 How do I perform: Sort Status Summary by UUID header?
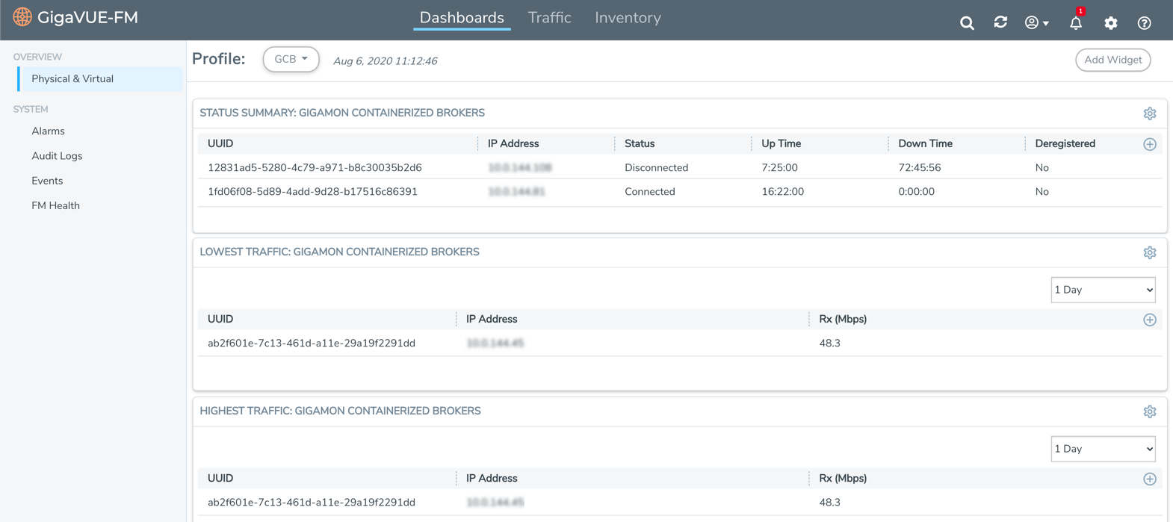pyautogui.click(x=220, y=143)
